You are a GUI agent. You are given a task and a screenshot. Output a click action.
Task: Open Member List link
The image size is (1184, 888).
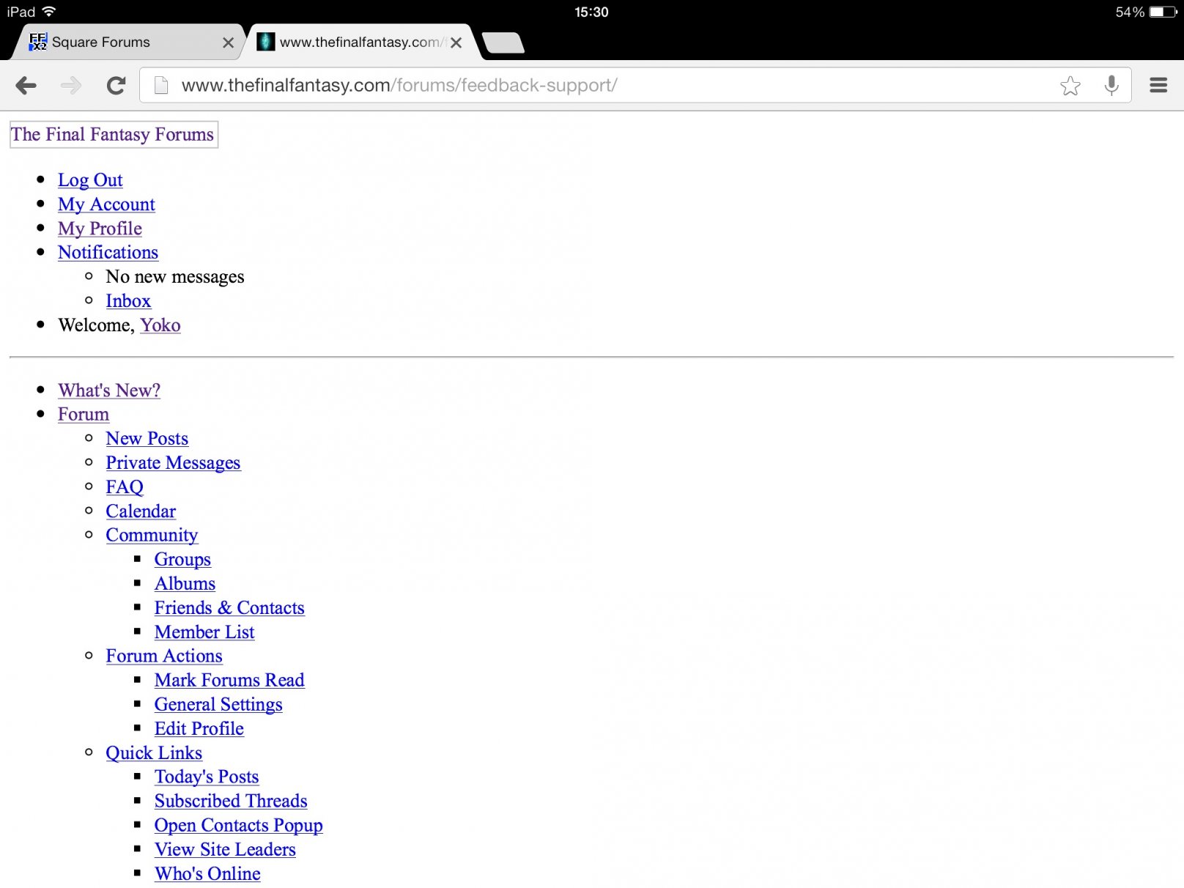coord(204,632)
